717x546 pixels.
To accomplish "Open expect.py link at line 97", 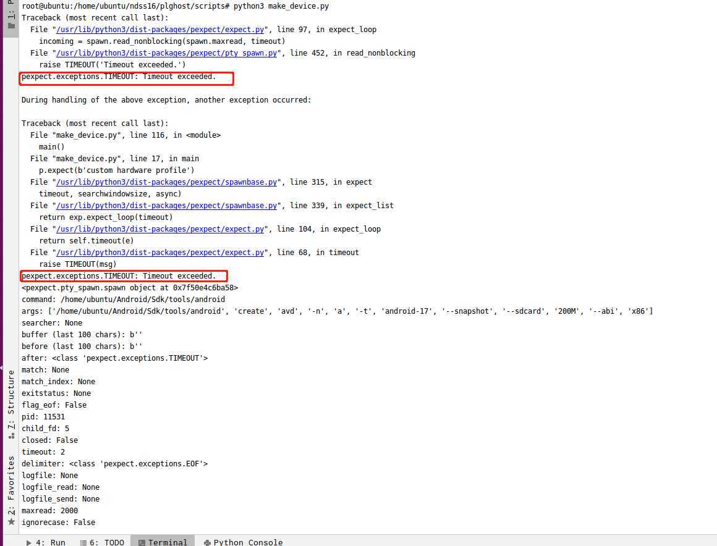I will 160,29.
